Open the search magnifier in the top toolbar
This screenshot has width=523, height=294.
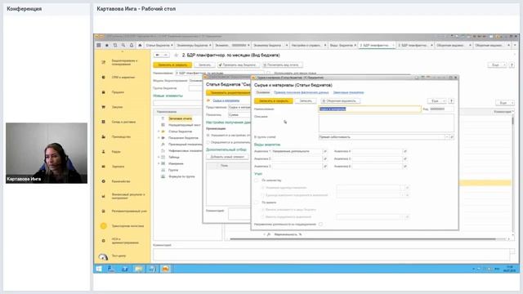pos(123,45)
